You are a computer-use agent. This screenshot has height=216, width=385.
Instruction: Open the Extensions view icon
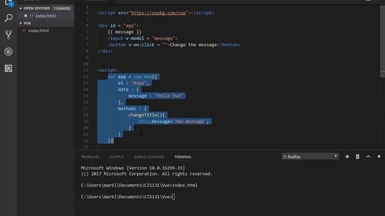pyautogui.click(x=8, y=68)
